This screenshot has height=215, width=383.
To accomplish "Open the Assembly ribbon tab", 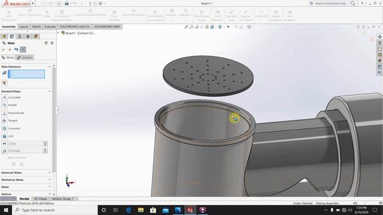I will (8, 26).
